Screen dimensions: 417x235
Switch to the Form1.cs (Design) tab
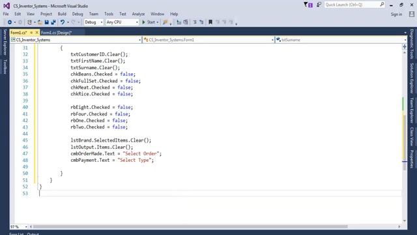click(57, 33)
